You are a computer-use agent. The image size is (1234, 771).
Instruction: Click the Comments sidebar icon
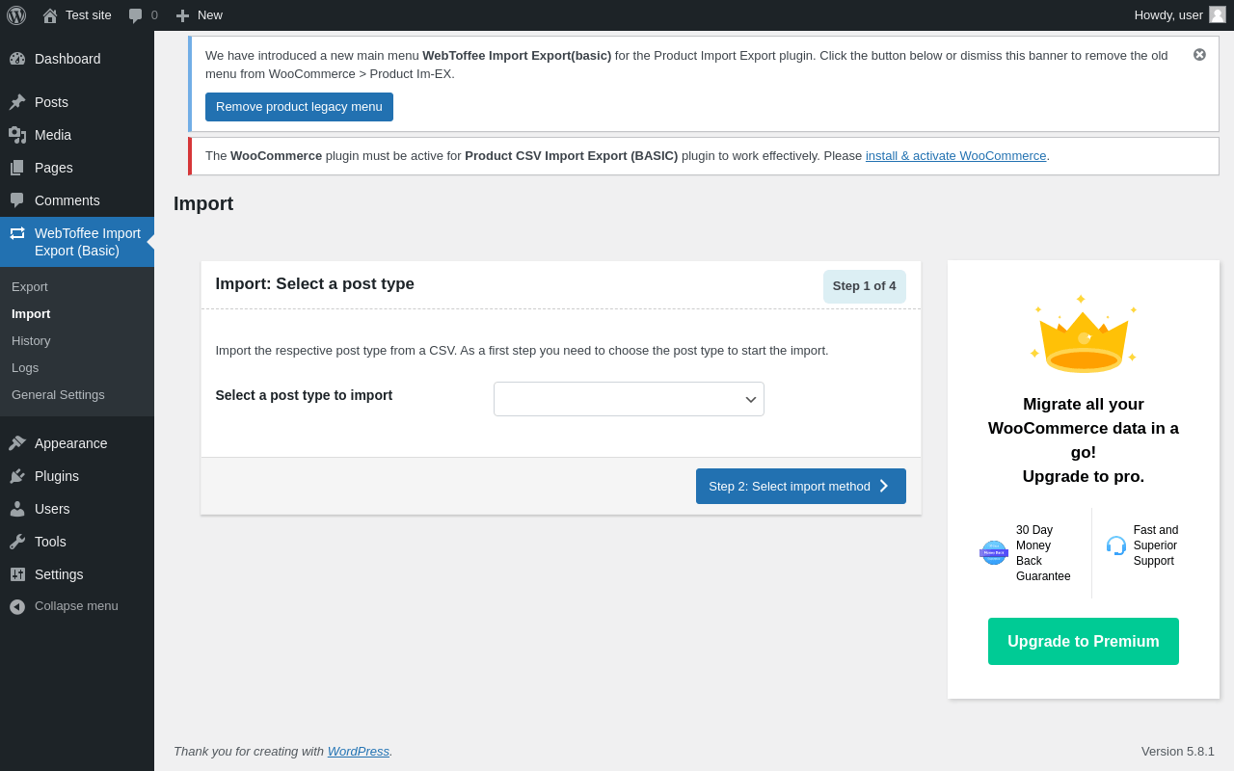tap(17, 200)
